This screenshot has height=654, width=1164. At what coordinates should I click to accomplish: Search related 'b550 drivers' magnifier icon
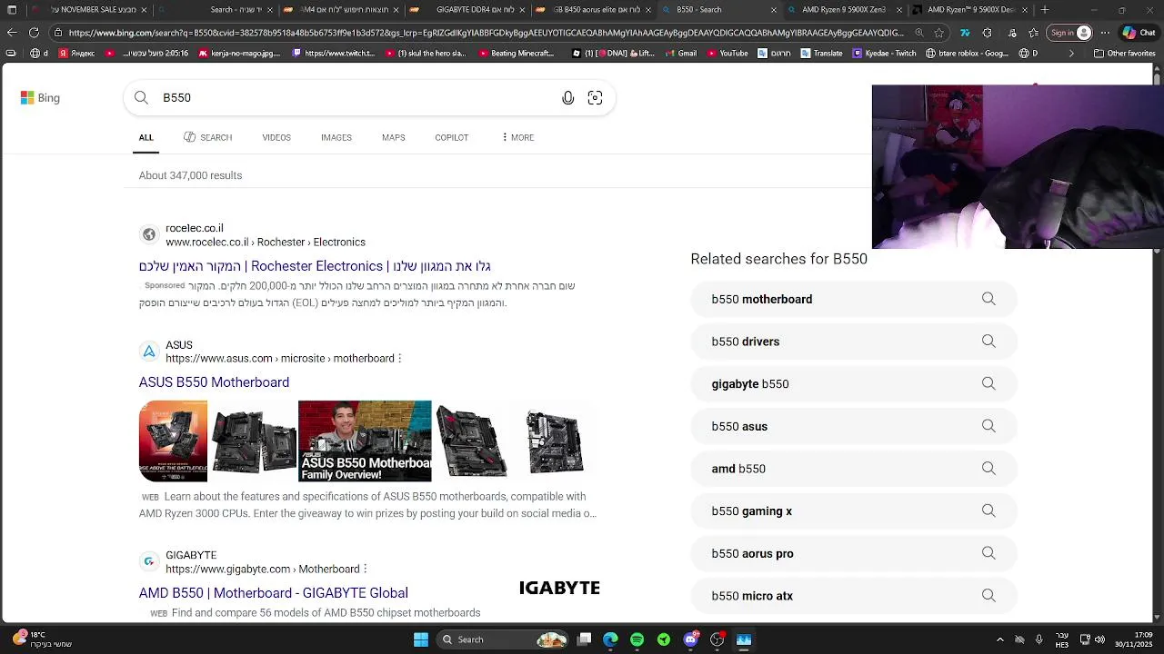point(988,342)
